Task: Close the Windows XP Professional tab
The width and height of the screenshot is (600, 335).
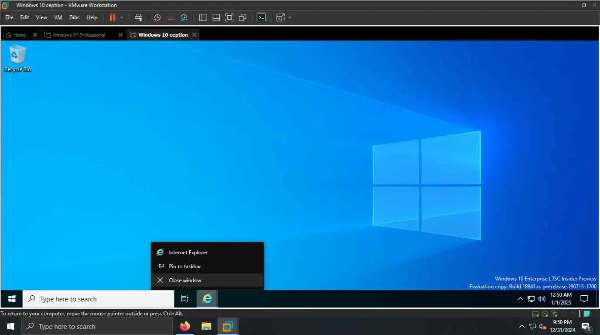Action: click(121, 35)
